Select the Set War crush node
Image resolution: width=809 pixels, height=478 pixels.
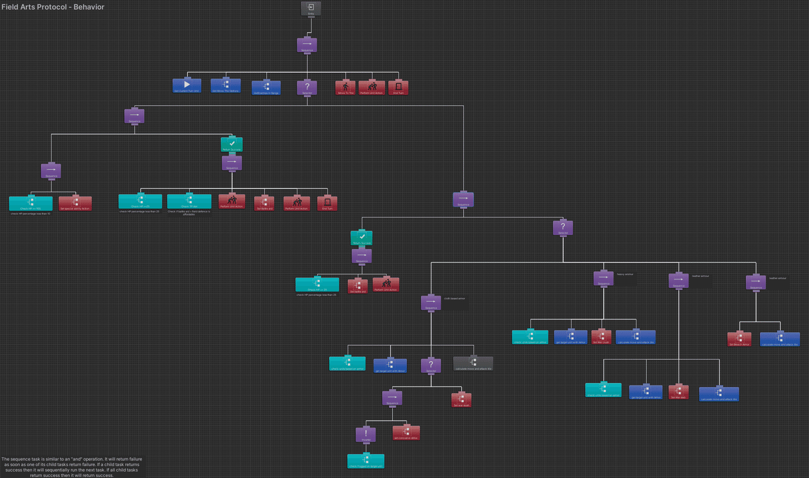click(x=601, y=338)
